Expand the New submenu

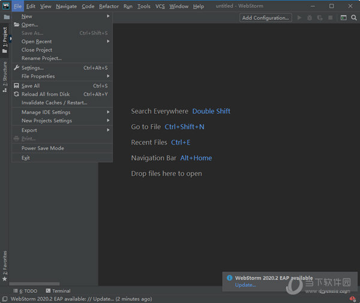point(62,16)
